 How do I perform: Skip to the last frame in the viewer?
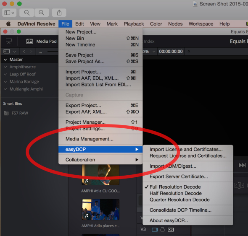point(242,165)
